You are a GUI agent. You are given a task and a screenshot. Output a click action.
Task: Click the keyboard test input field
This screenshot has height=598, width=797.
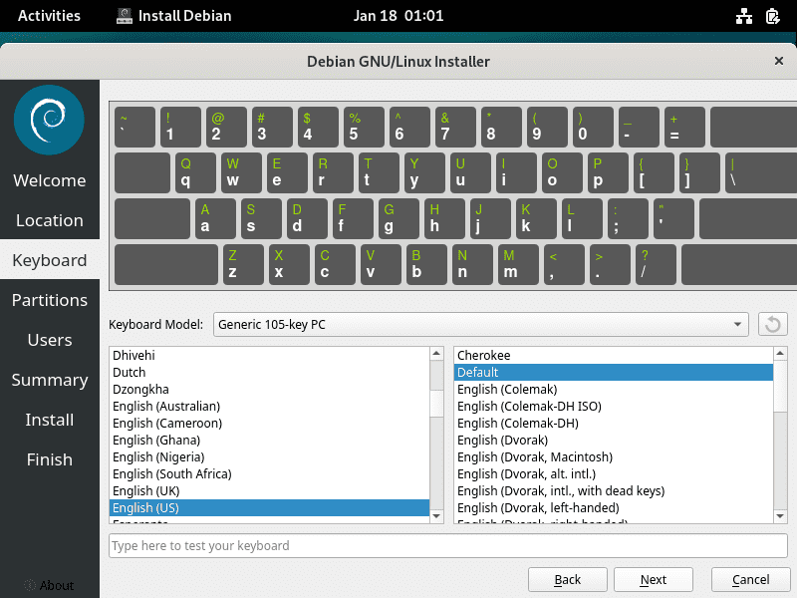[447, 545]
